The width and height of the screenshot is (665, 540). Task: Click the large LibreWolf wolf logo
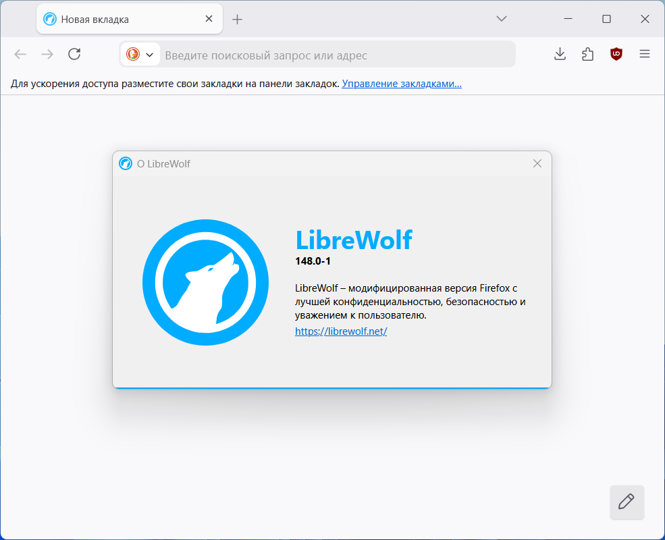point(206,282)
